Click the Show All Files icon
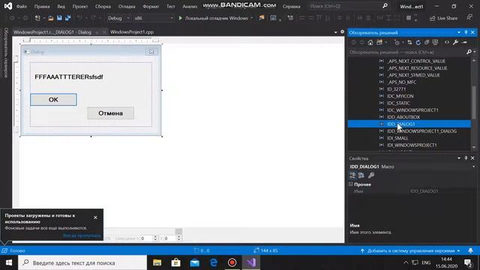Viewport: 480px width, 270px height. [435, 42]
